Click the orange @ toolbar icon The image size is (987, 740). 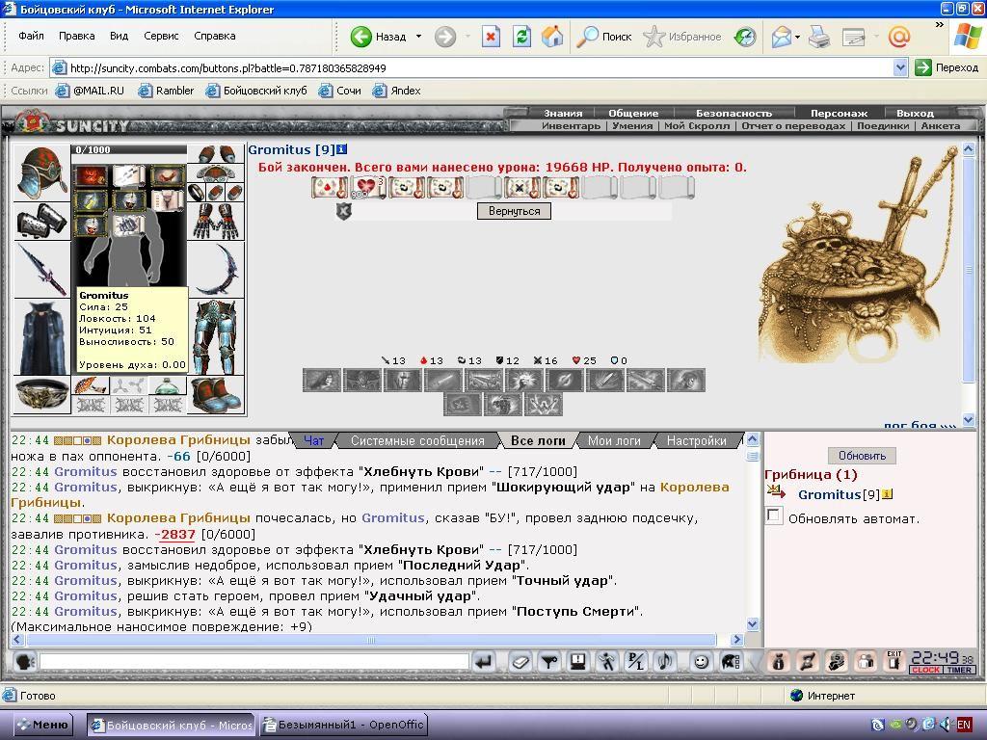pyautogui.click(x=899, y=37)
